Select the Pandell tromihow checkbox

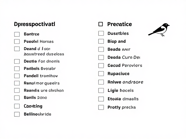(x=17, y=76)
